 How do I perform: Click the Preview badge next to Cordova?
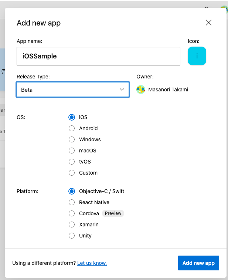(x=113, y=213)
